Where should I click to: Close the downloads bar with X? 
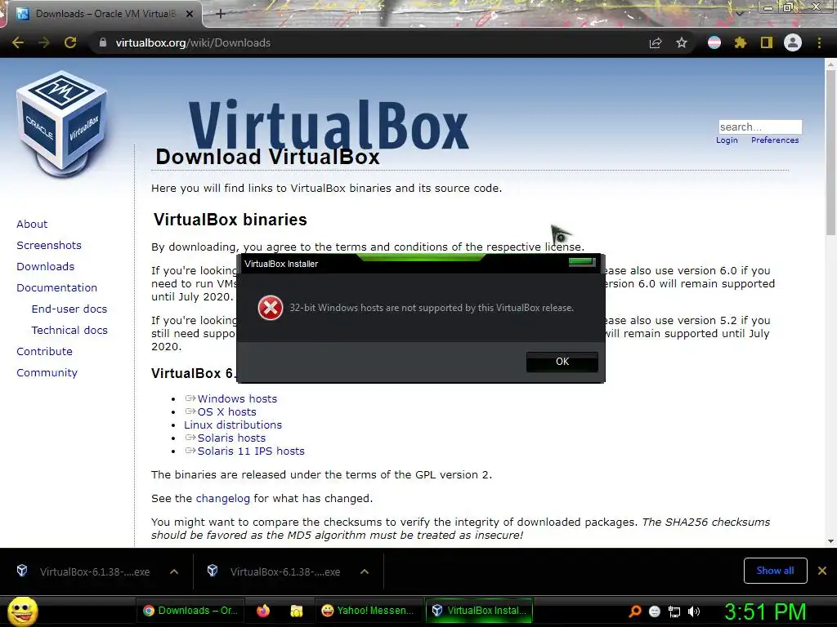click(x=822, y=571)
